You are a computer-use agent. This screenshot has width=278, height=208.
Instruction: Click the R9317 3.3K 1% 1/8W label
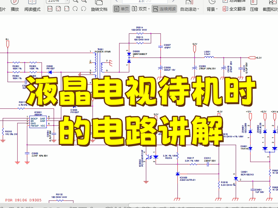tap(192, 159)
